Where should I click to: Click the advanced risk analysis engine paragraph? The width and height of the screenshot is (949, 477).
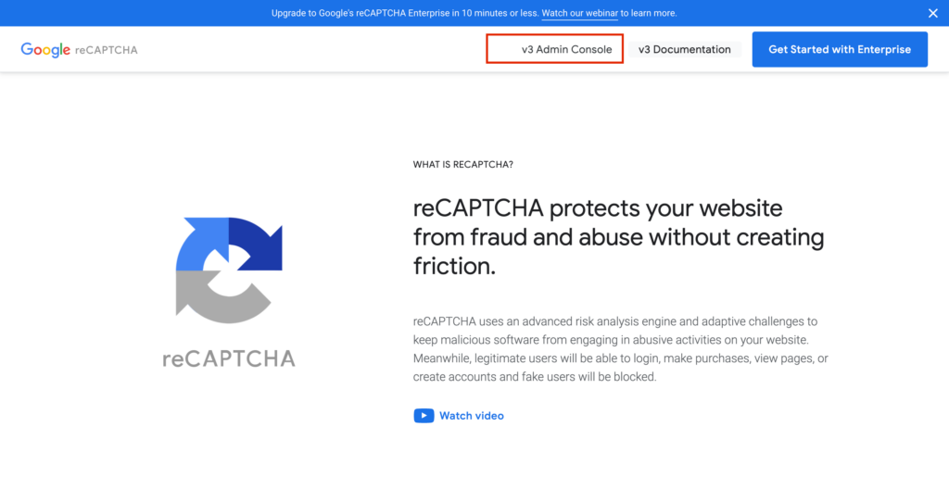620,349
